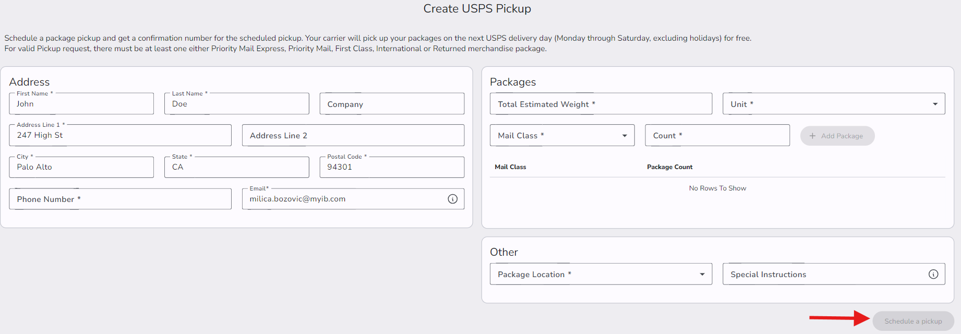This screenshot has width=961, height=334.
Task: Click the Special Instructions info icon
Action: 933,275
